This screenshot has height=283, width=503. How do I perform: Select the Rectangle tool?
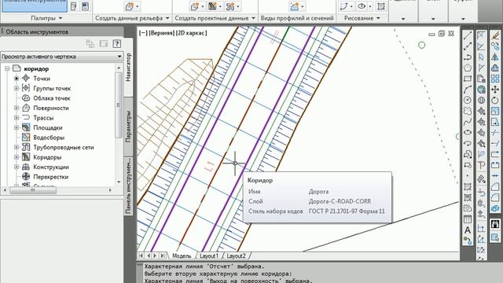[x=468, y=79]
